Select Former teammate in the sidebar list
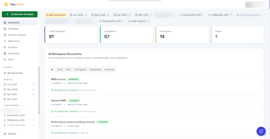The height and width of the screenshot is (139, 270). [19, 125]
